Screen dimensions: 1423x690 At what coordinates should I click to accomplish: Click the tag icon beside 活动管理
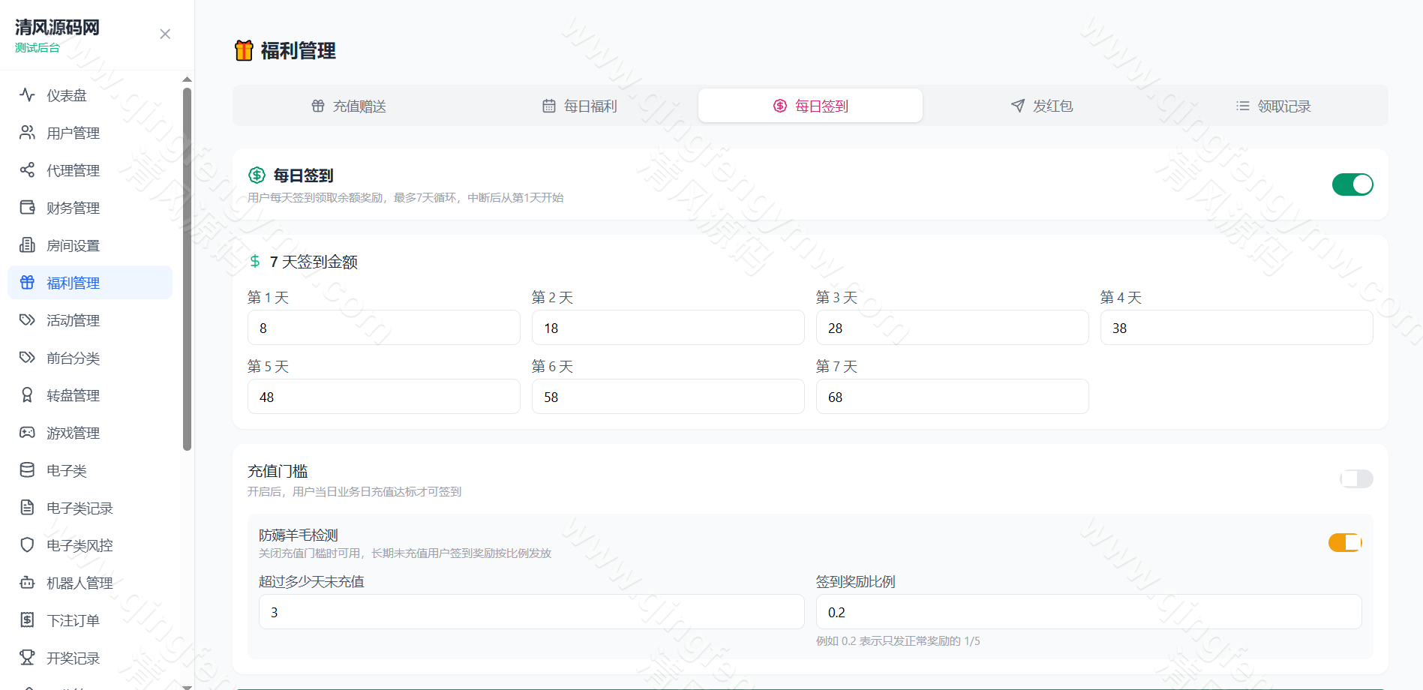pos(27,320)
